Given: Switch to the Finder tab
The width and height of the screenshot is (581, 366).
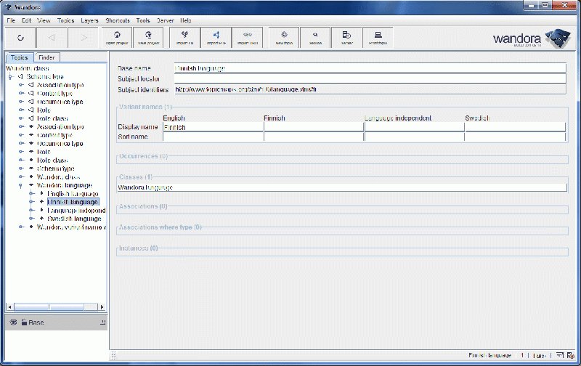Looking at the screenshot, I should click(46, 57).
